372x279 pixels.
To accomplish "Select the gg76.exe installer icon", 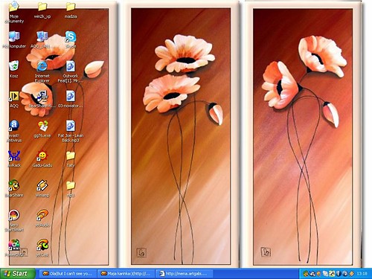I will pyautogui.click(x=42, y=126).
